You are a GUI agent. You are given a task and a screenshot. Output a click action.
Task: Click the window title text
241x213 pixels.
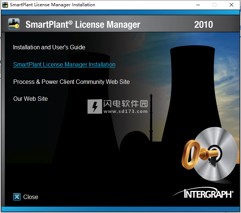click(x=53, y=5)
